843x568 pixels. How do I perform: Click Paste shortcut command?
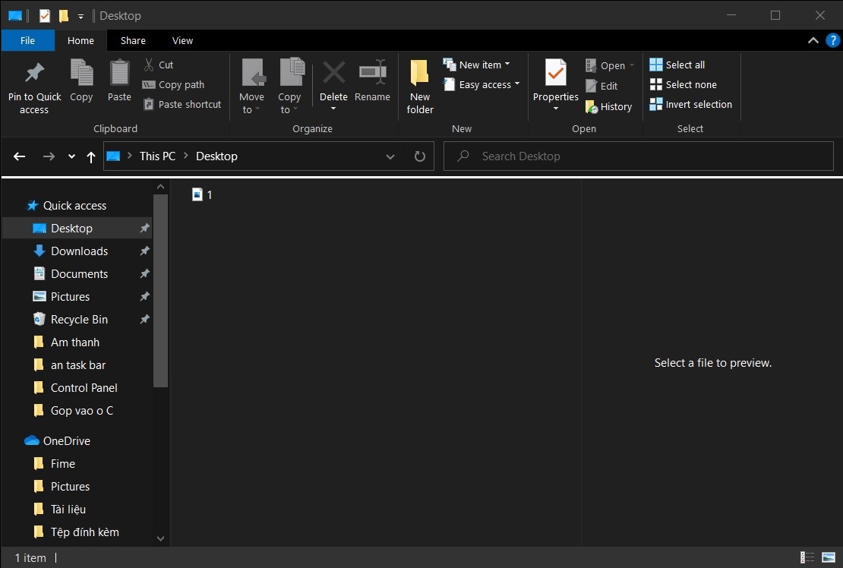(182, 104)
